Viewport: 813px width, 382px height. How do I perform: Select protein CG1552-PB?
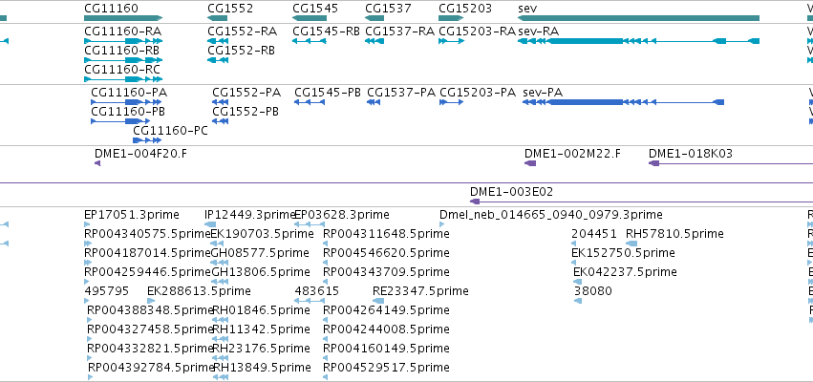click(x=220, y=121)
